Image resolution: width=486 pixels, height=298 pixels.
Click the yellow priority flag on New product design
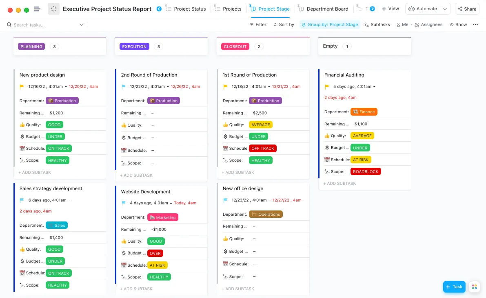[x=22, y=87]
